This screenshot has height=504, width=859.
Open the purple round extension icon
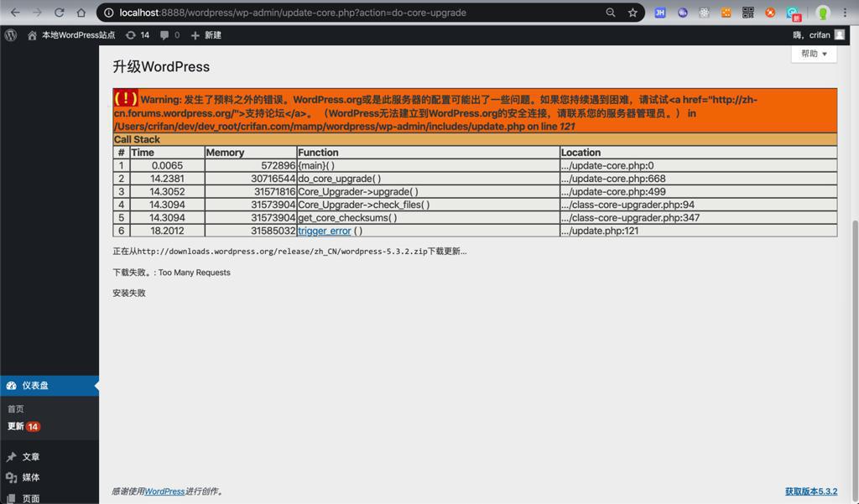pyautogui.click(x=683, y=13)
